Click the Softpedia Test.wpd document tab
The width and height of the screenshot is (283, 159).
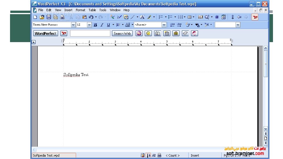[x=54, y=155]
